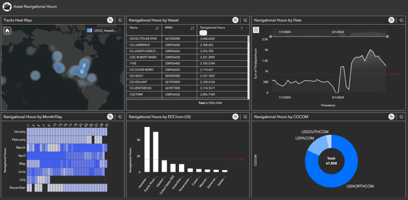Toggle layer selection icon in Tracks Heat Map panel
408x200 pixels.
point(110,20)
